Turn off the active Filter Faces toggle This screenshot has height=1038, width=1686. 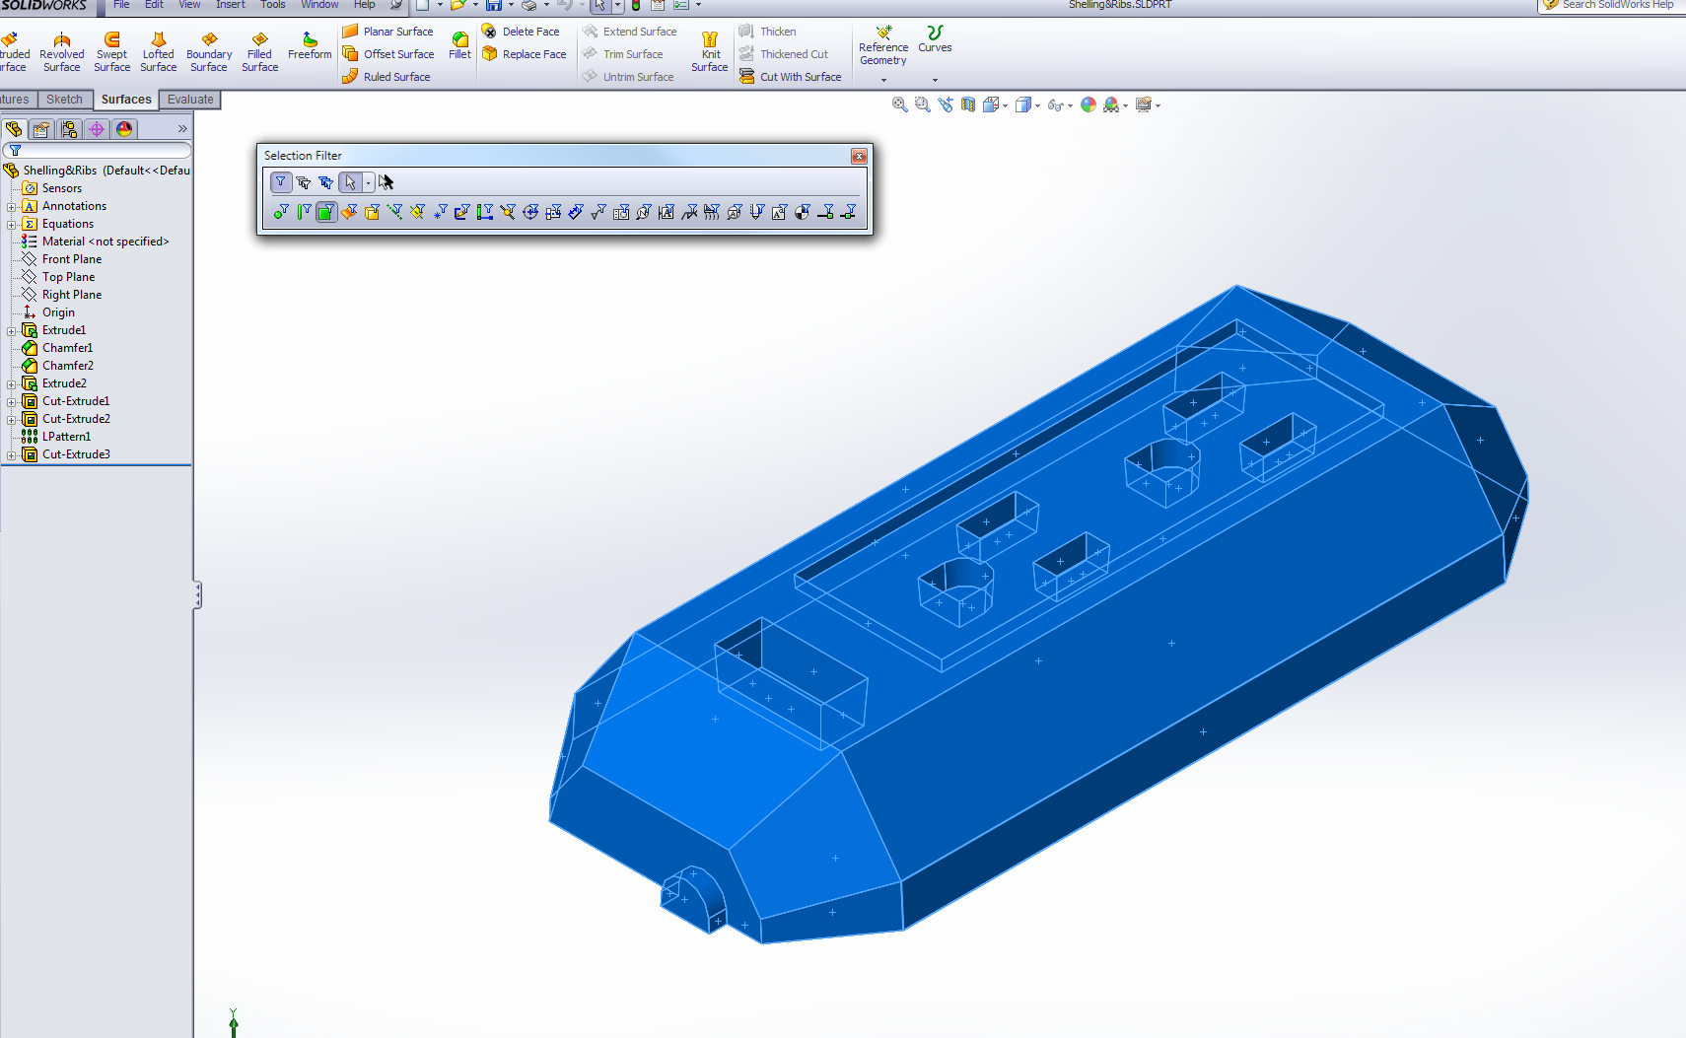[x=326, y=212]
